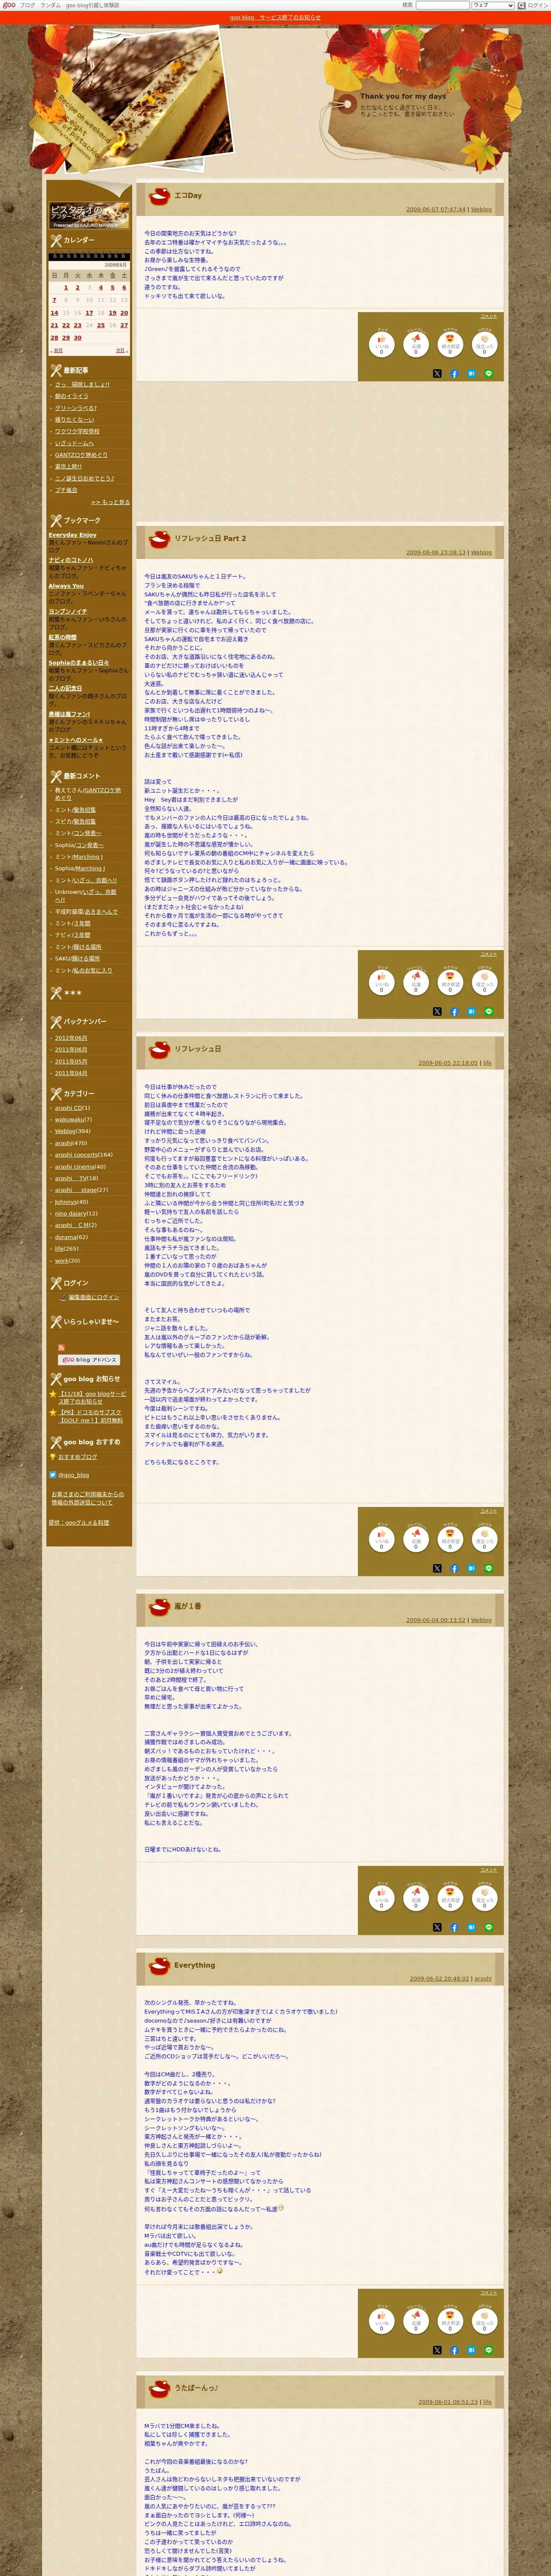
Task: Click >> もっと見る under 最新記事
Action: coord(110,502)
